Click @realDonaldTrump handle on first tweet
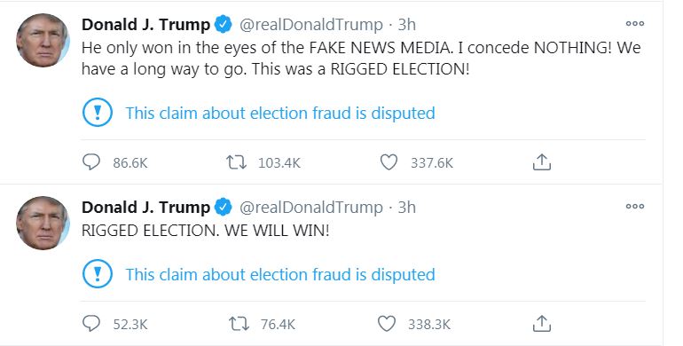 click(311, 25)
